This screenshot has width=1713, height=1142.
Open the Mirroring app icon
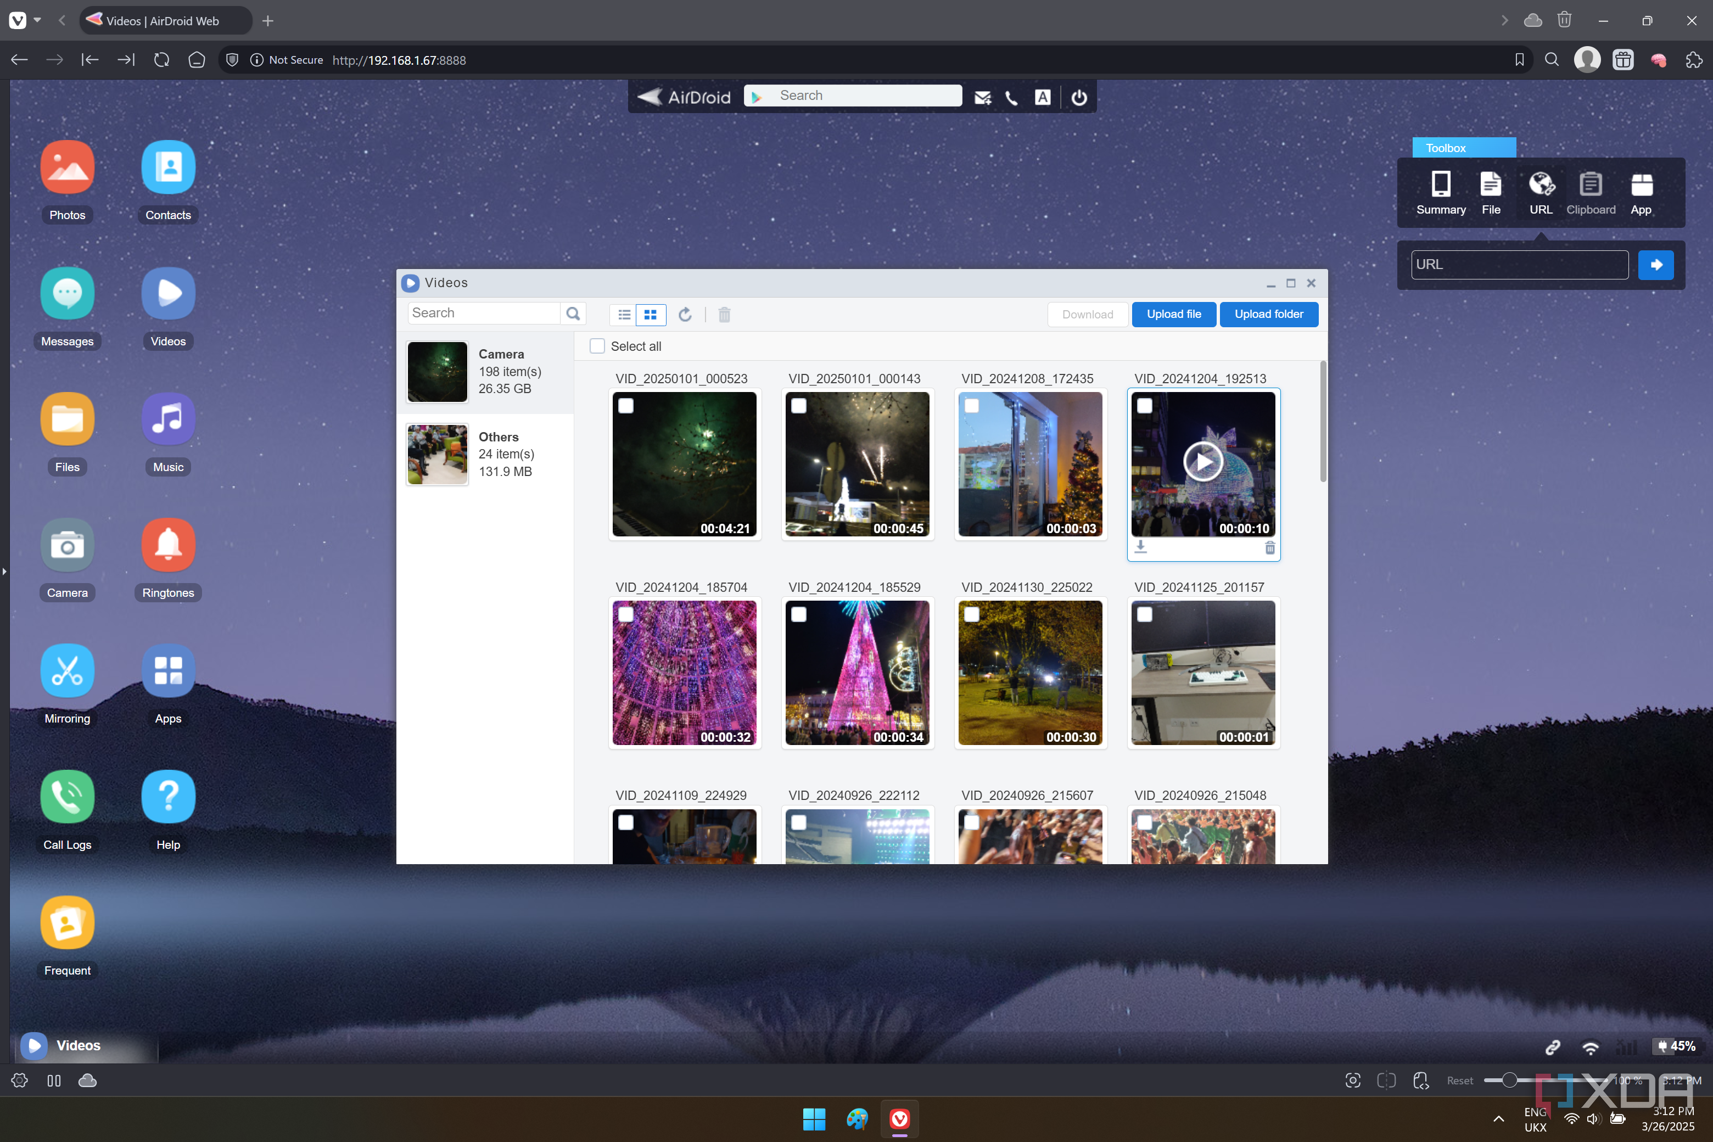pyautogui.click(x=67, y=671)
